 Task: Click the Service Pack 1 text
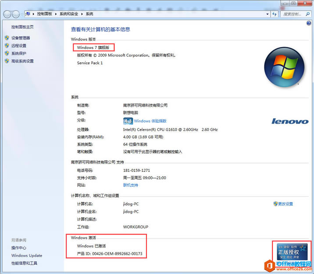tap(90, 63)
